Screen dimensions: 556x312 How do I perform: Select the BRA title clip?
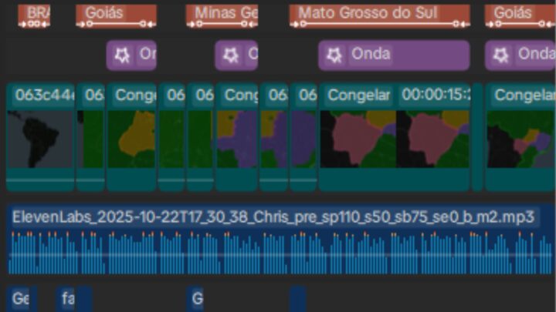34,16
